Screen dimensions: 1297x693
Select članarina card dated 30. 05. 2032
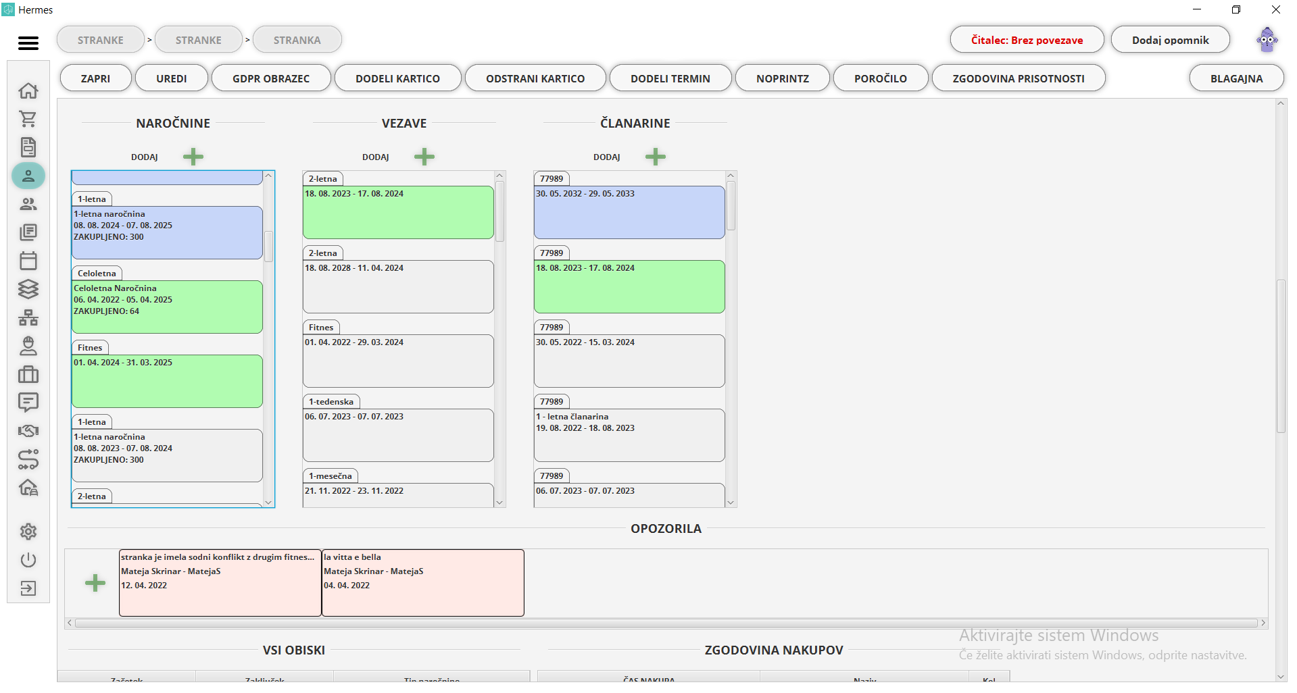coord(629,212)
